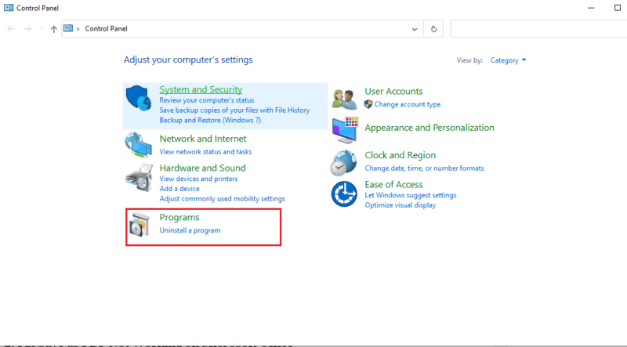This screenshot has height=347, width=627.
Task: Click View network status and tasks
Action: tap(205, 152)
